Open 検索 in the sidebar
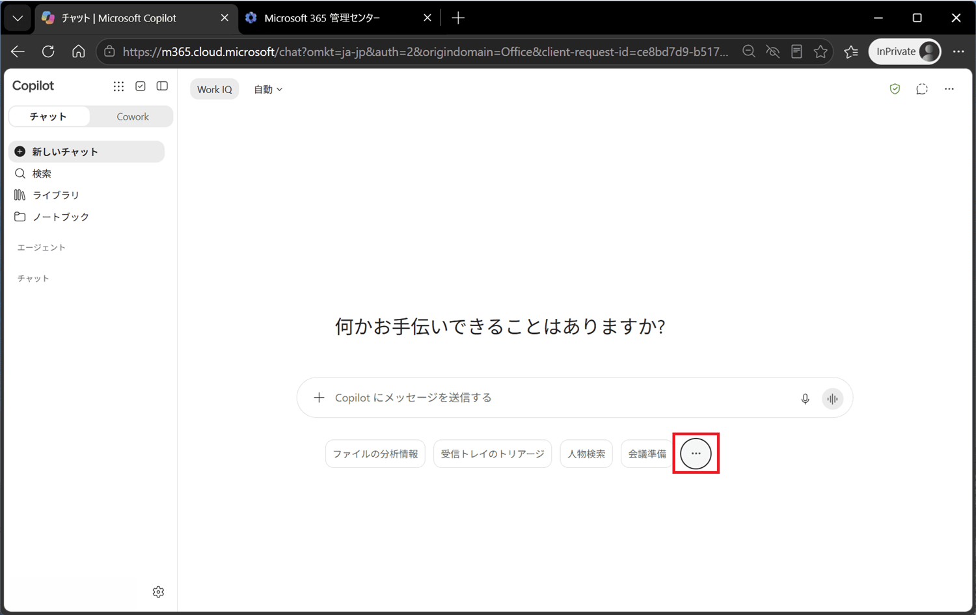The height and width of the screenshot is (615, 976). pos(87,174)
